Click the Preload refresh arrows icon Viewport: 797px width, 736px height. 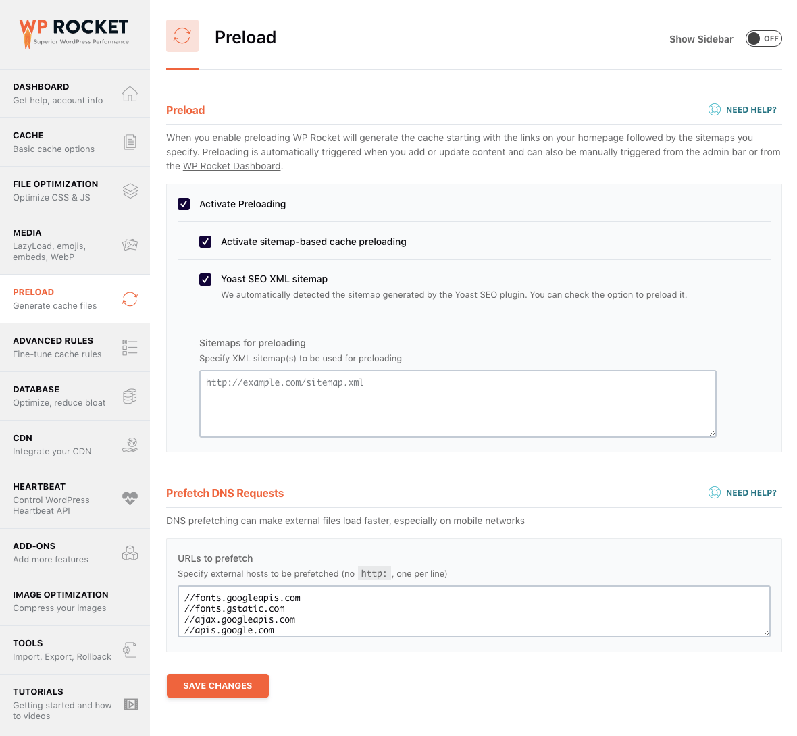coord(130,299)
